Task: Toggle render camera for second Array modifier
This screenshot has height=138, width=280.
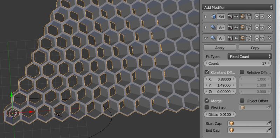Action: coord(230,38)
